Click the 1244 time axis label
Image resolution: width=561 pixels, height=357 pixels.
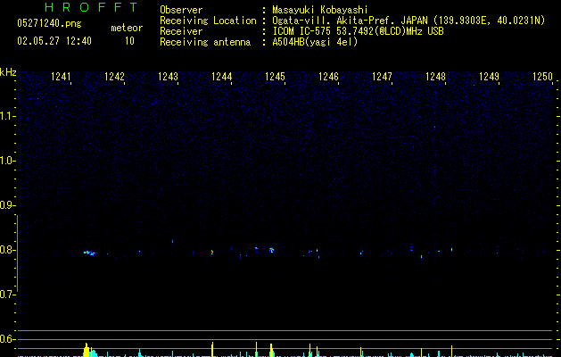click(x=221, y=77)
